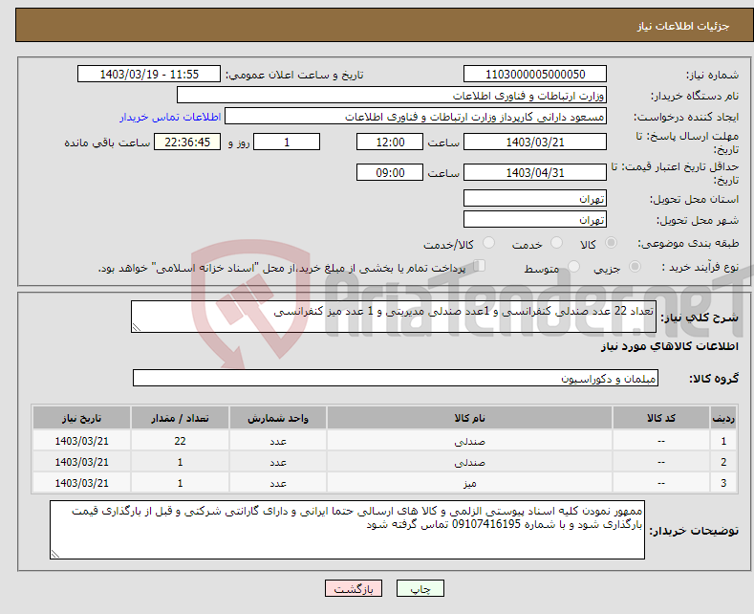Click the date 1403/03/21 in row 3

pos(82,483)
